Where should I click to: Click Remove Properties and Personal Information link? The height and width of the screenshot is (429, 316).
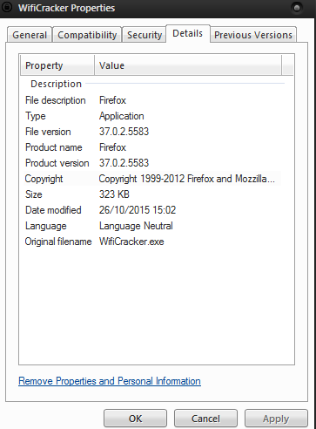coord(110,381)
